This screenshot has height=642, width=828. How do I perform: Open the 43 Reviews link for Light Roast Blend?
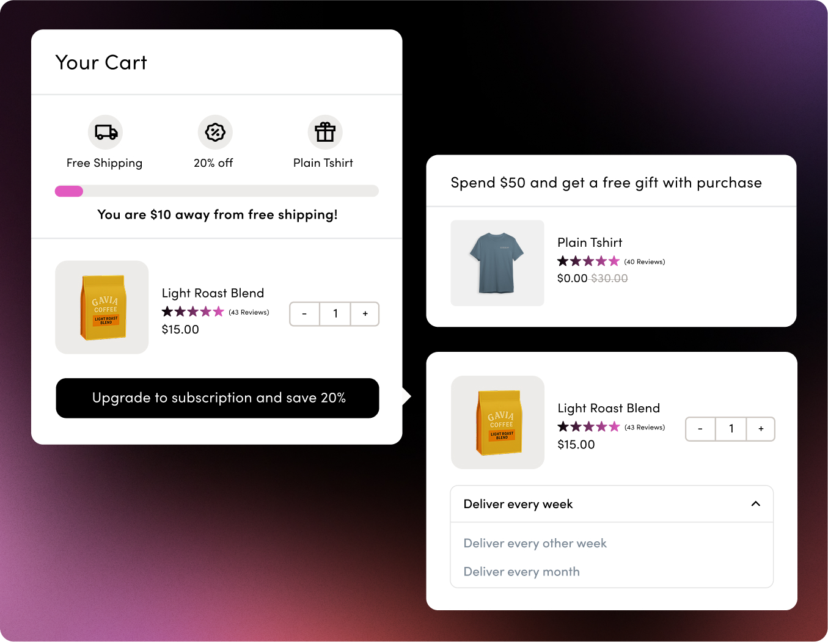249,312
